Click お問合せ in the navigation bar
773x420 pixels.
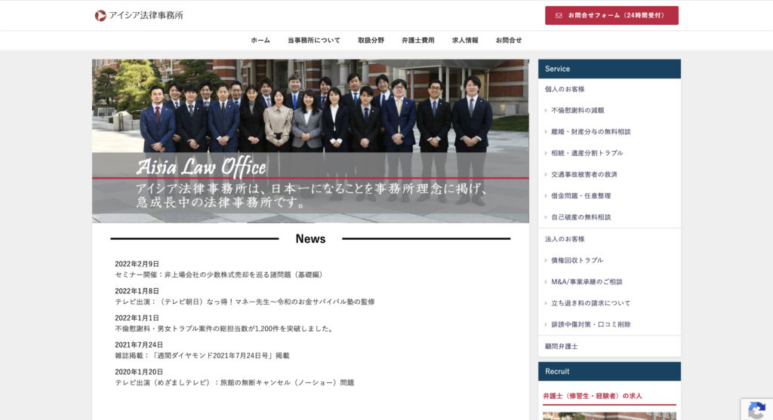point(509,41)
